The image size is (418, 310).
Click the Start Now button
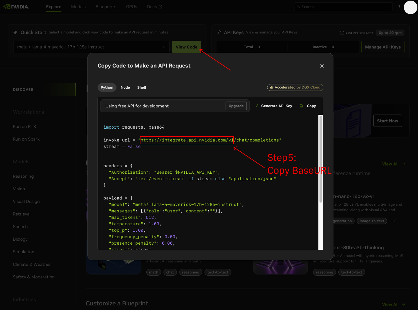387,121
